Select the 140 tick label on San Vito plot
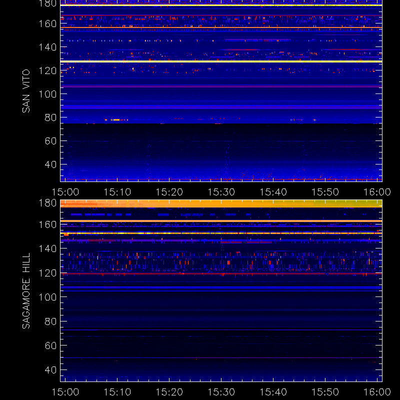The height and width of the screenshot is (400, 400). (47, 47)
